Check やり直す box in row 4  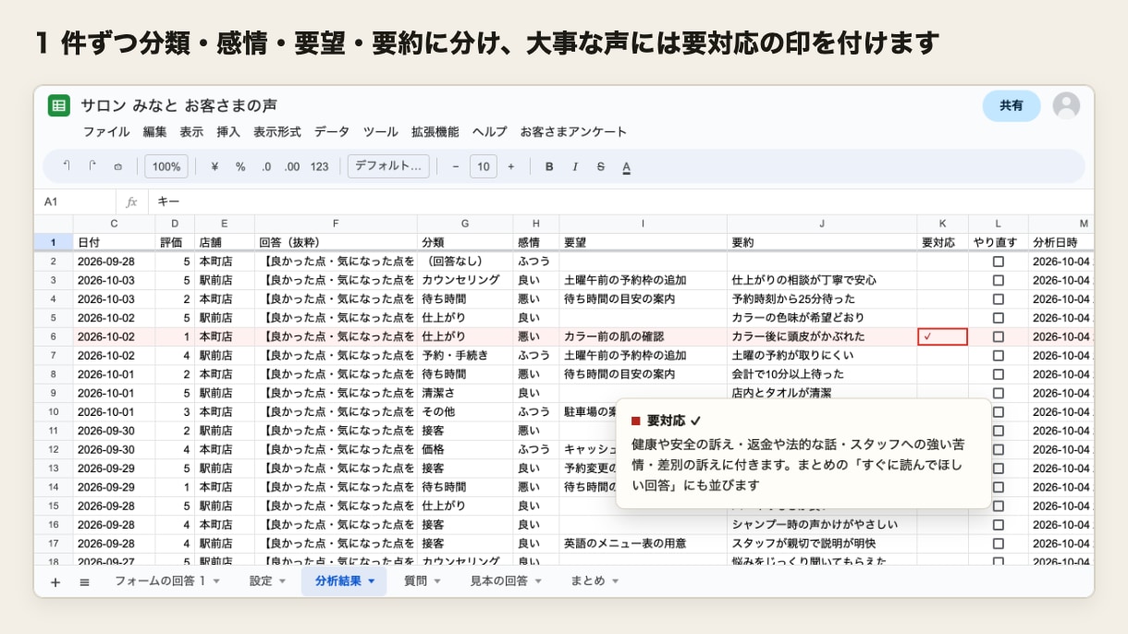click(x=998, y=299)
